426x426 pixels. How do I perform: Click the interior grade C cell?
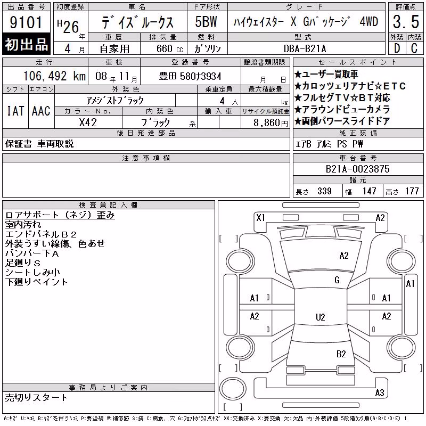414,48
